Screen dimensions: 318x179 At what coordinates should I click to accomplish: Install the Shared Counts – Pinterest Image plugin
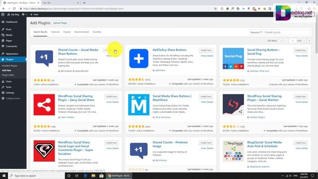[x=206, y=143]
